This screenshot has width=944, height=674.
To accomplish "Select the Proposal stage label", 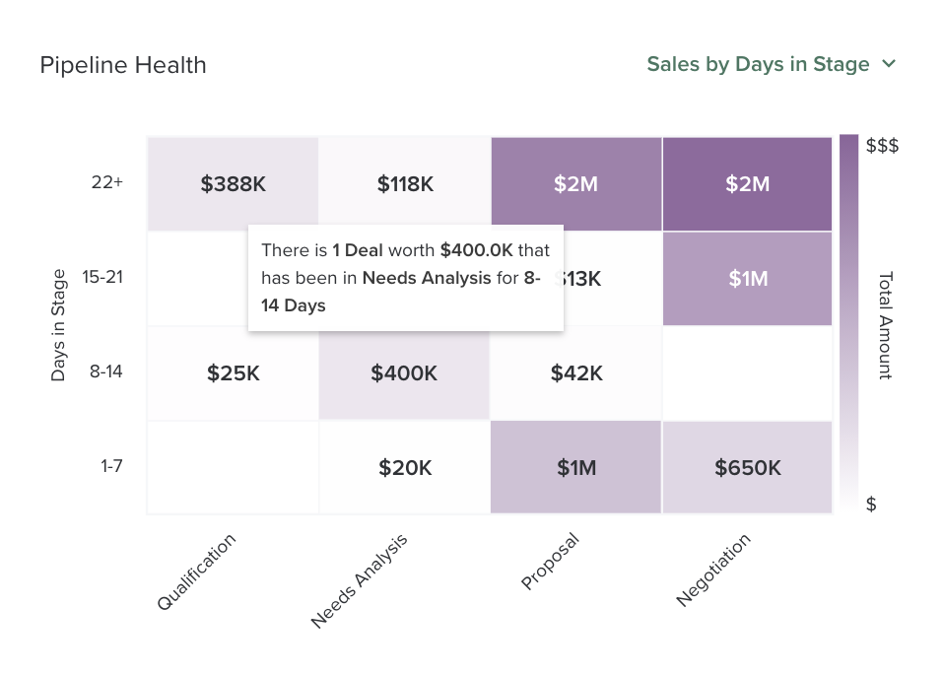I will point(550,559).
